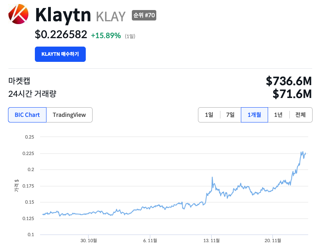Image resolution: width=323 pixels, height=249 pixels.
Task: Select the 전체 time range
Action: (301, 115)
